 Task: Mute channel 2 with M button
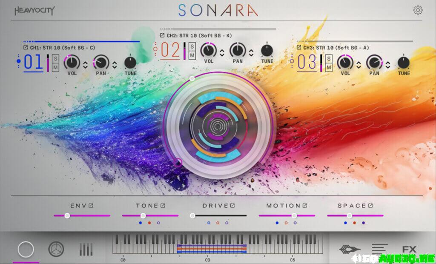(192, 55)
